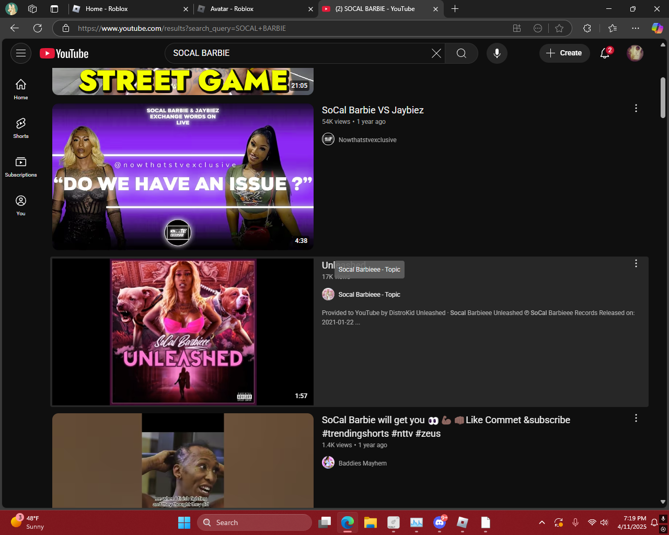Open more options for SoCal Barbie VS Jaybiez
Viewport: 669px width, 535px height.
(x=636, y=108)
